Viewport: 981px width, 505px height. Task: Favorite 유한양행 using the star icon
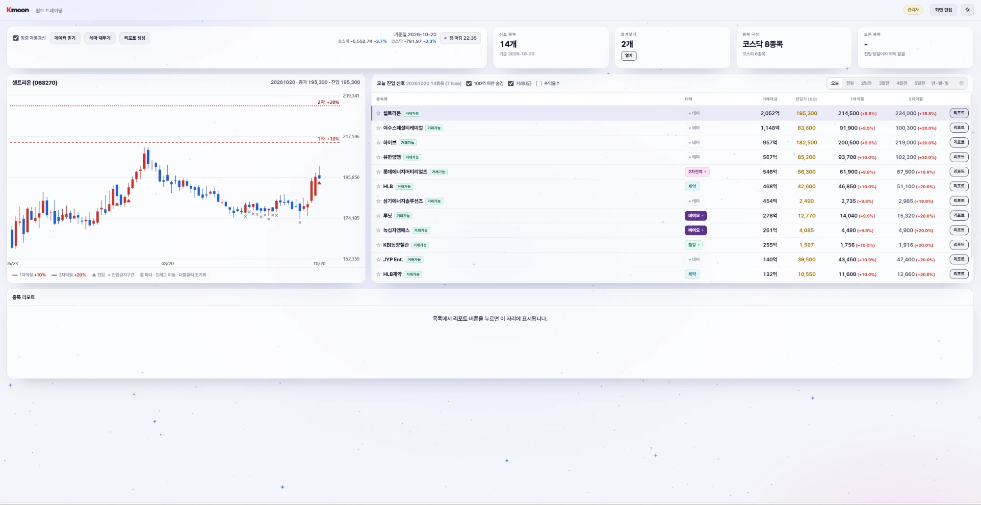click(x=378, y=157)
